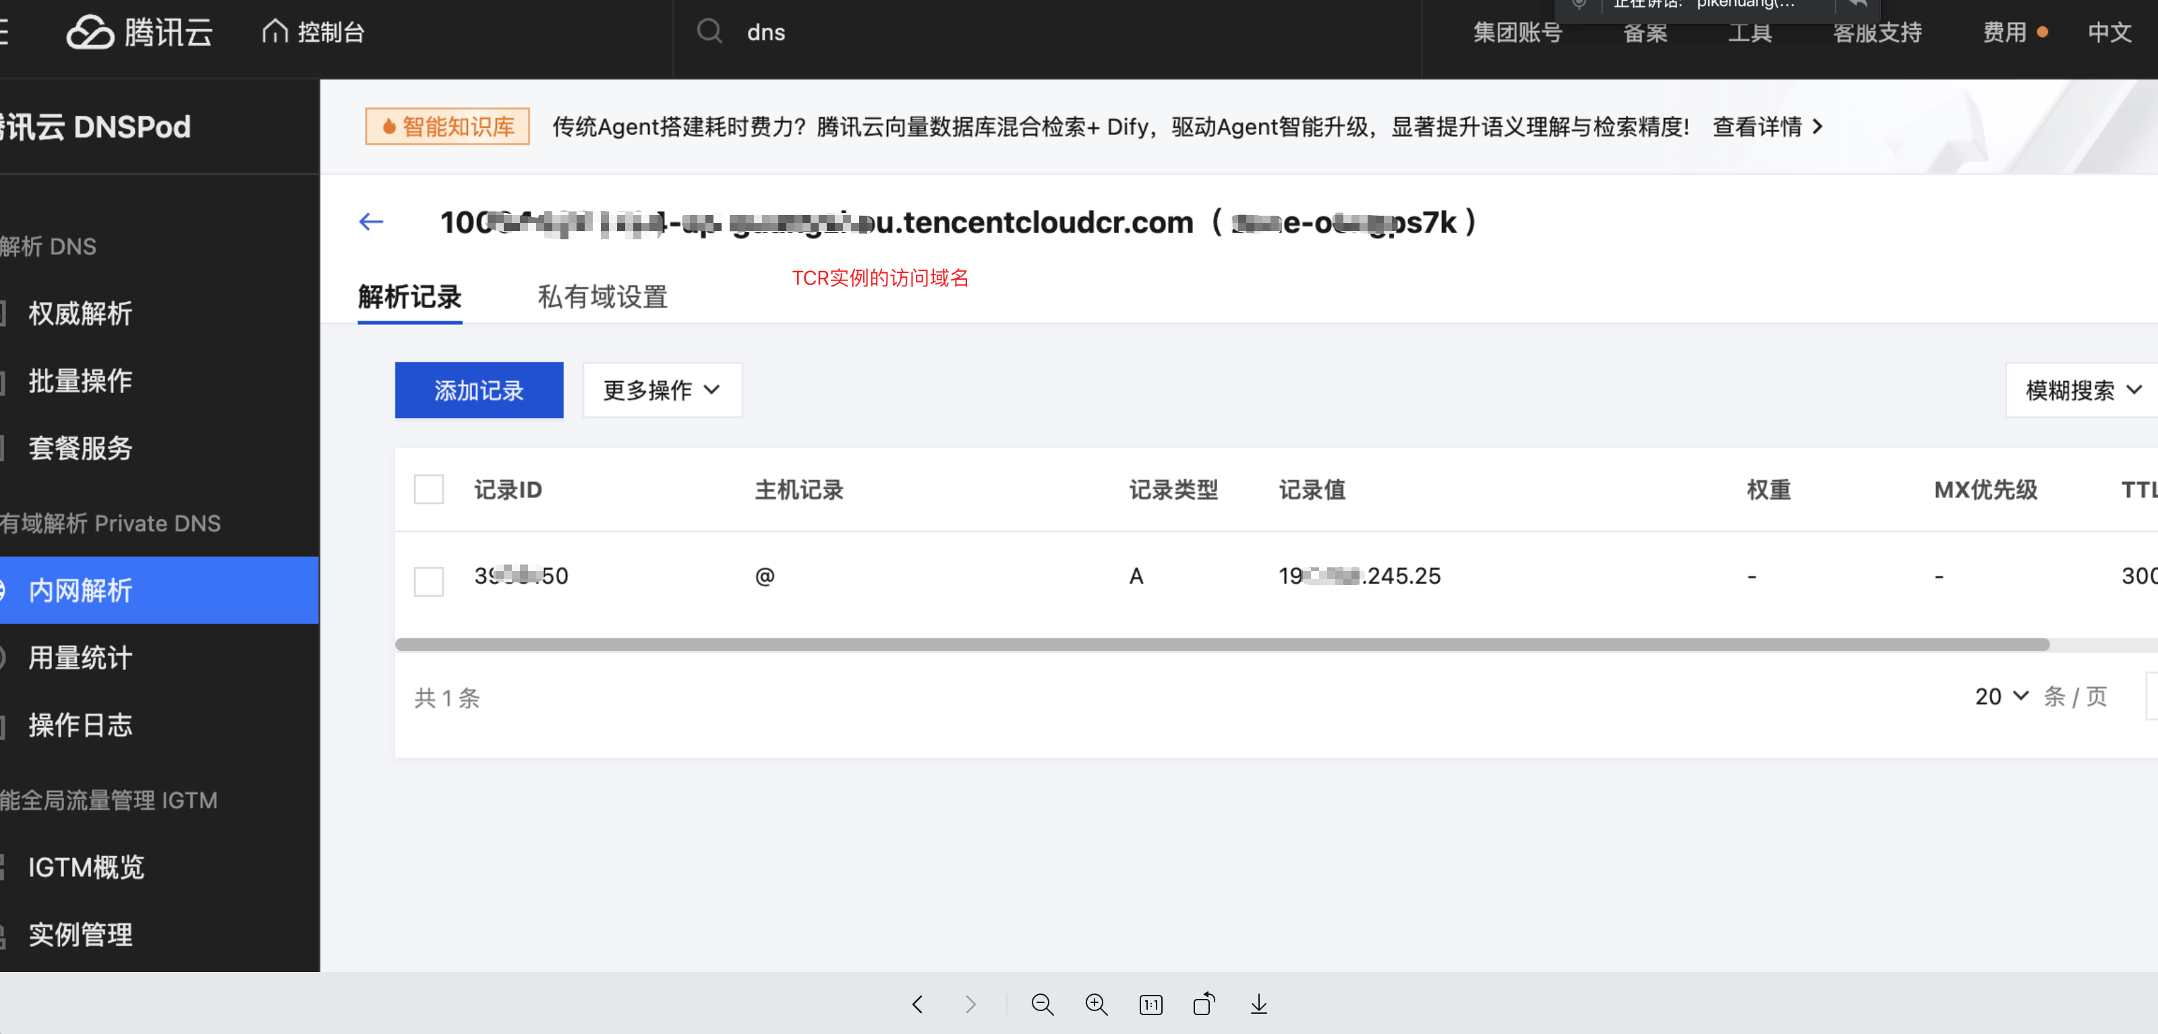Click the Tencent Cloud logo

point(140,32)
